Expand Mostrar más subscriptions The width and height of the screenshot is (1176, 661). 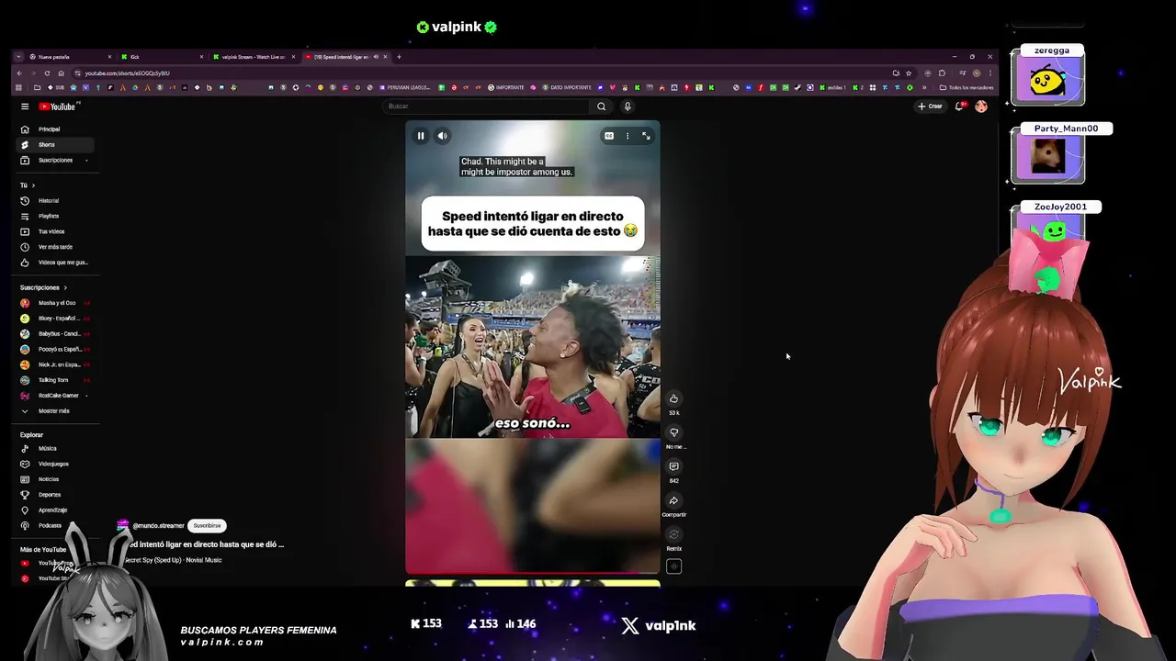pyautogui.click(x=55, y=411)
